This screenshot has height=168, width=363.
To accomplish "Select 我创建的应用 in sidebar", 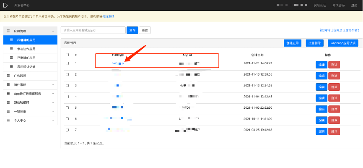I will (x=30, y=40).
